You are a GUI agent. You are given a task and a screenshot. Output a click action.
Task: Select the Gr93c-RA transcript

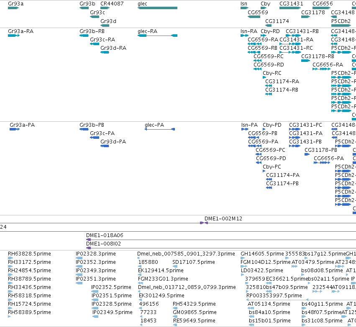tap(95, 44)
